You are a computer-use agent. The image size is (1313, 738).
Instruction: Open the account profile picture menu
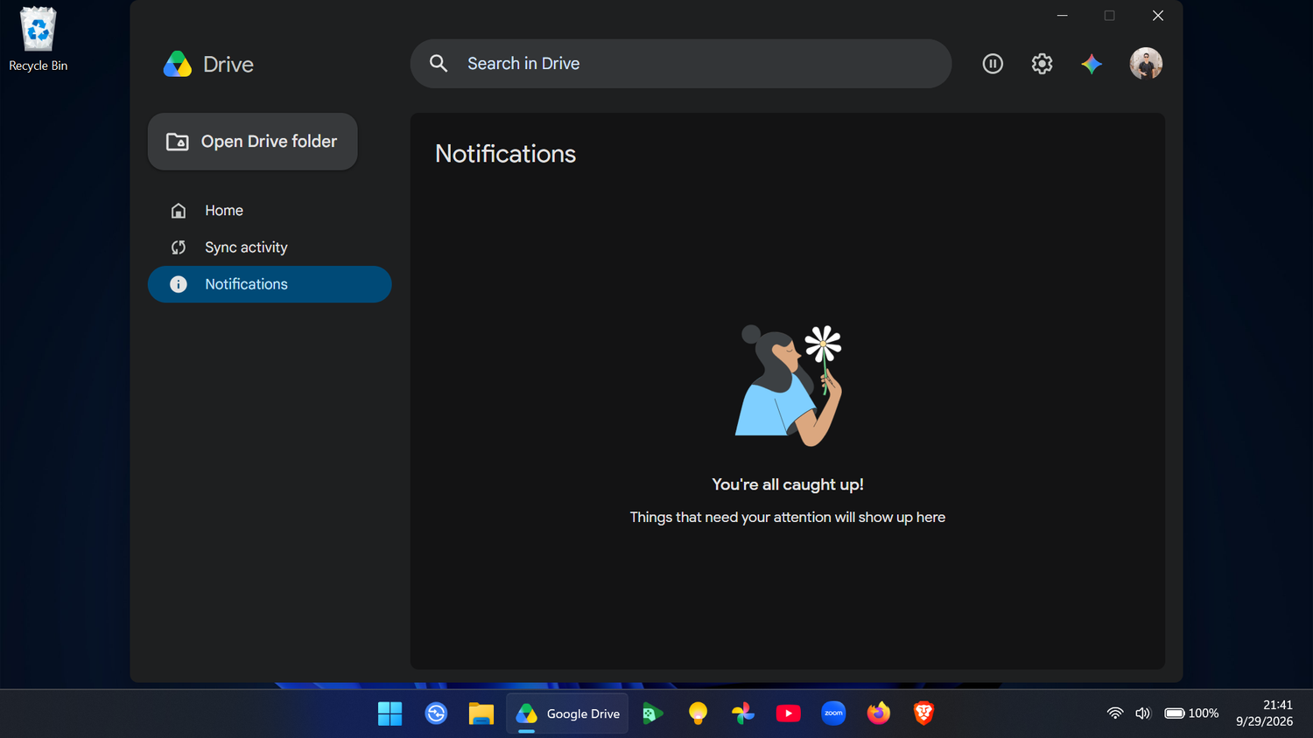[x=1146, y=64]
